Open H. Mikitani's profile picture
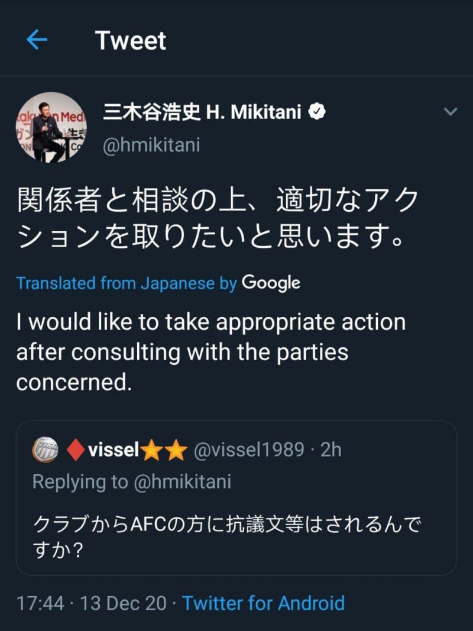 coord(51,127)
